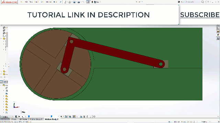
Task: Open the Custom Properties icon on right pane
Action: 218,38
